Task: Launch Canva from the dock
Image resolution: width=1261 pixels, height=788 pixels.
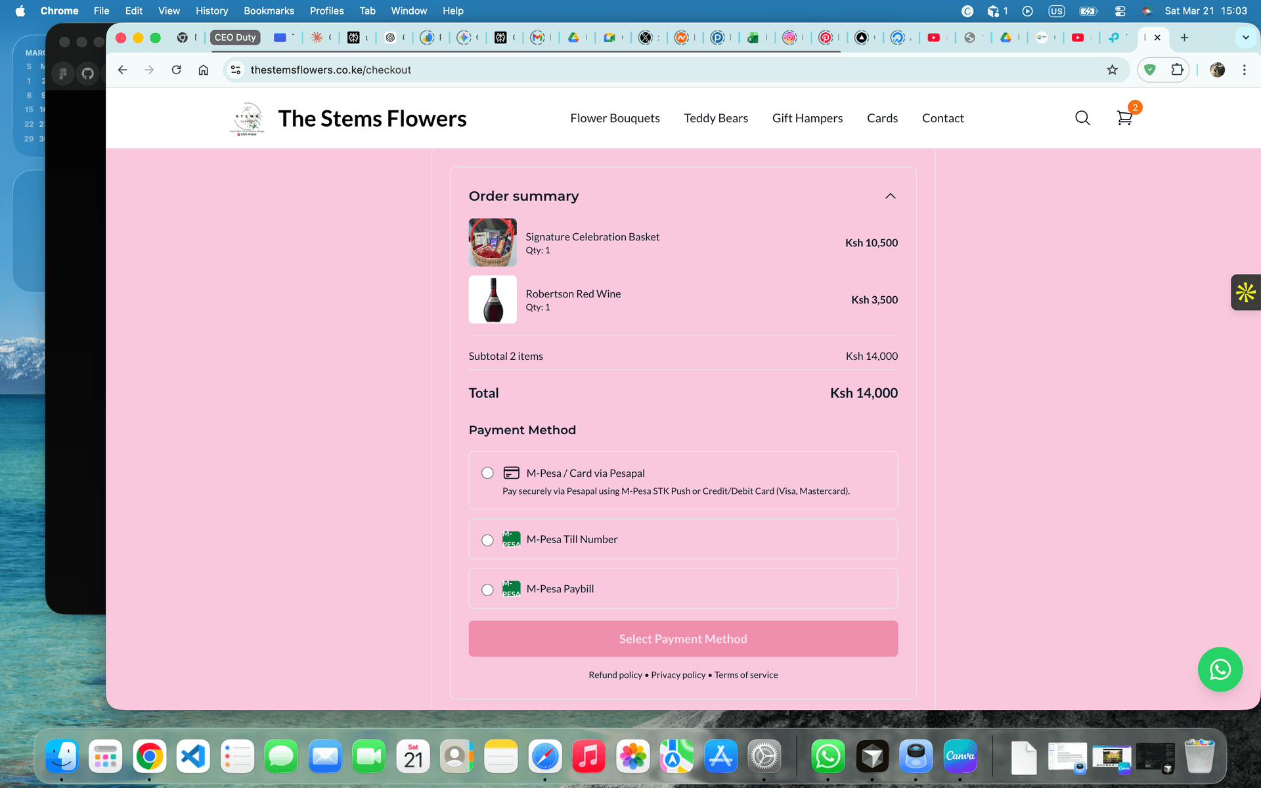Action: coord(960,756)
